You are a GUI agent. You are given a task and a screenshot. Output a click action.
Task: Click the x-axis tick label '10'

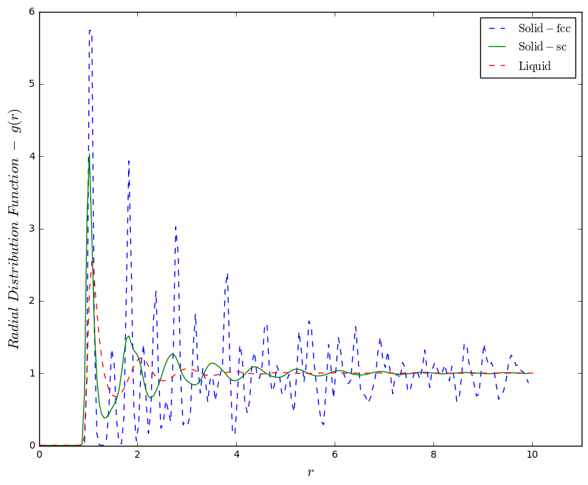[x=532, y=455]
